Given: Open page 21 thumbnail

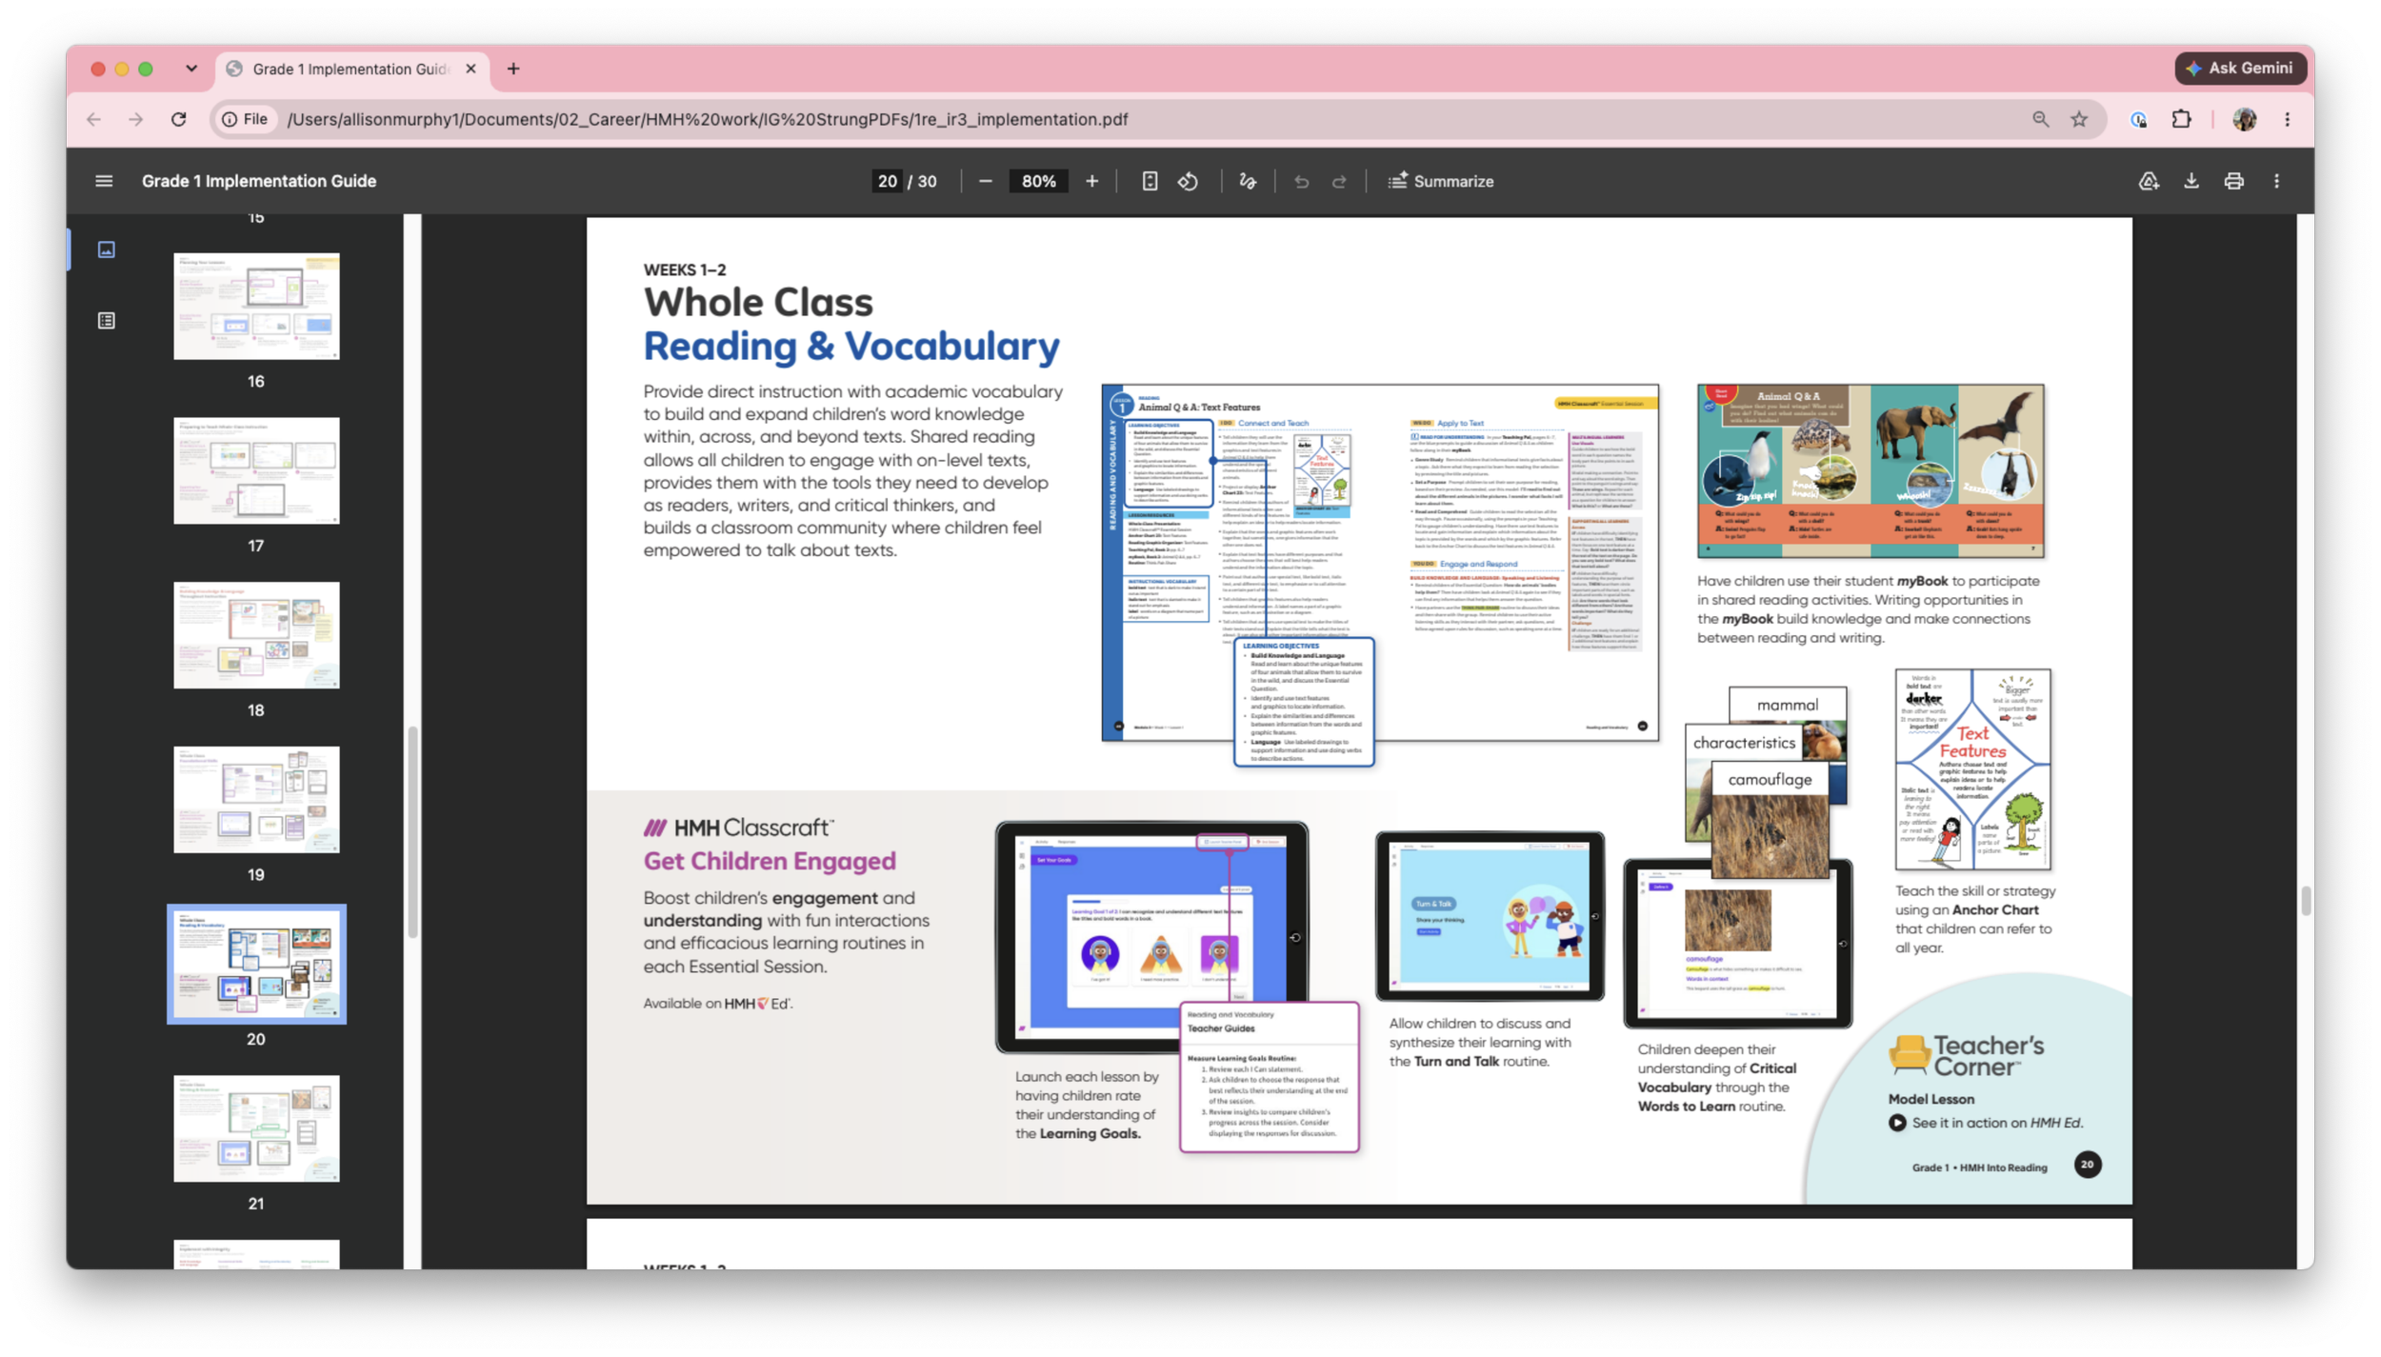Looking at the screenshot, I should [x=256, y=1128].
